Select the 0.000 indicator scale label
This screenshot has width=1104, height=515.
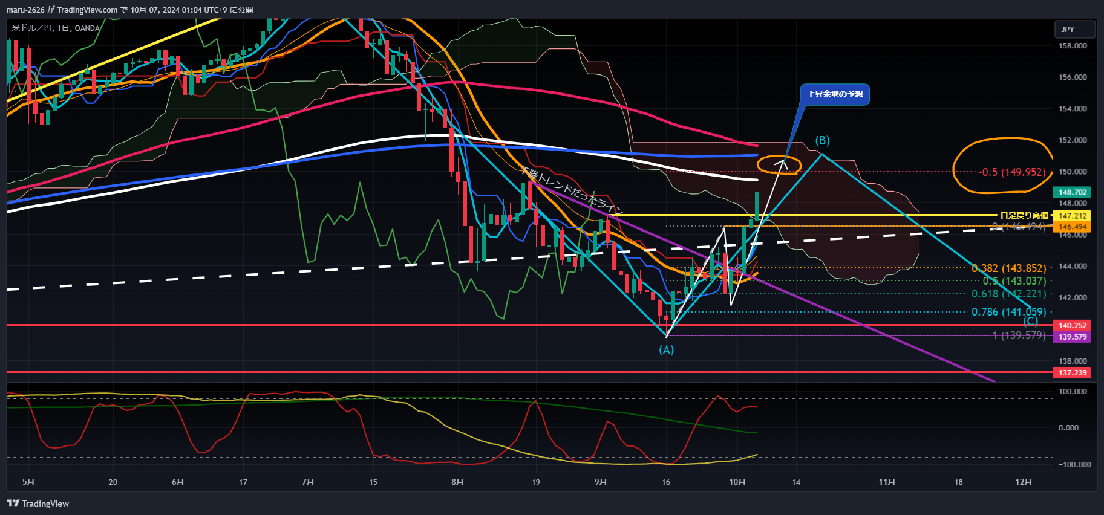coord(1068,428)
